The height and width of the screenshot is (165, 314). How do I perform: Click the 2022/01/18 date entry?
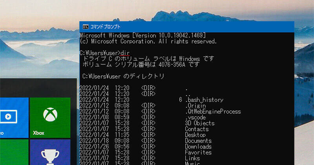[94, 141]
